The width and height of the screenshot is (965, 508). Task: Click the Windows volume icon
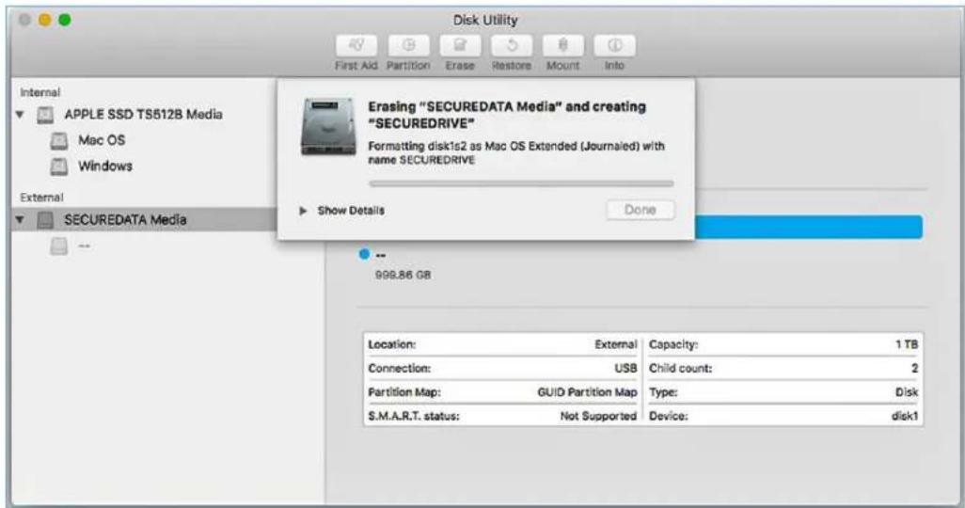click(59, 167)
